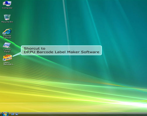
Task: Click the Recycle Bin caption
Action: [x=7, y=22]
